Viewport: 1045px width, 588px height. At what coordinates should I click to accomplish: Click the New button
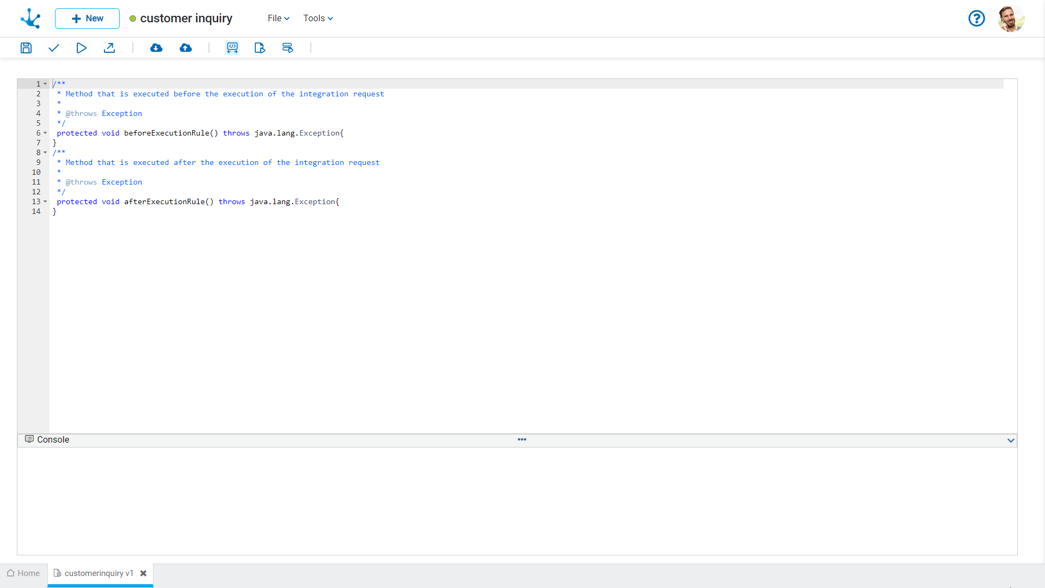(87, 19)
